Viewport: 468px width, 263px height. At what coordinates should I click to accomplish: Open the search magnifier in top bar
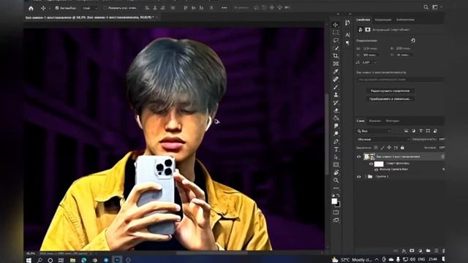click(426, 7)
